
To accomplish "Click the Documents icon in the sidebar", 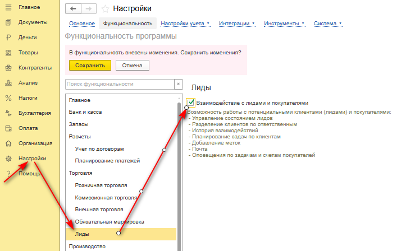I will [x=8, y=22].
